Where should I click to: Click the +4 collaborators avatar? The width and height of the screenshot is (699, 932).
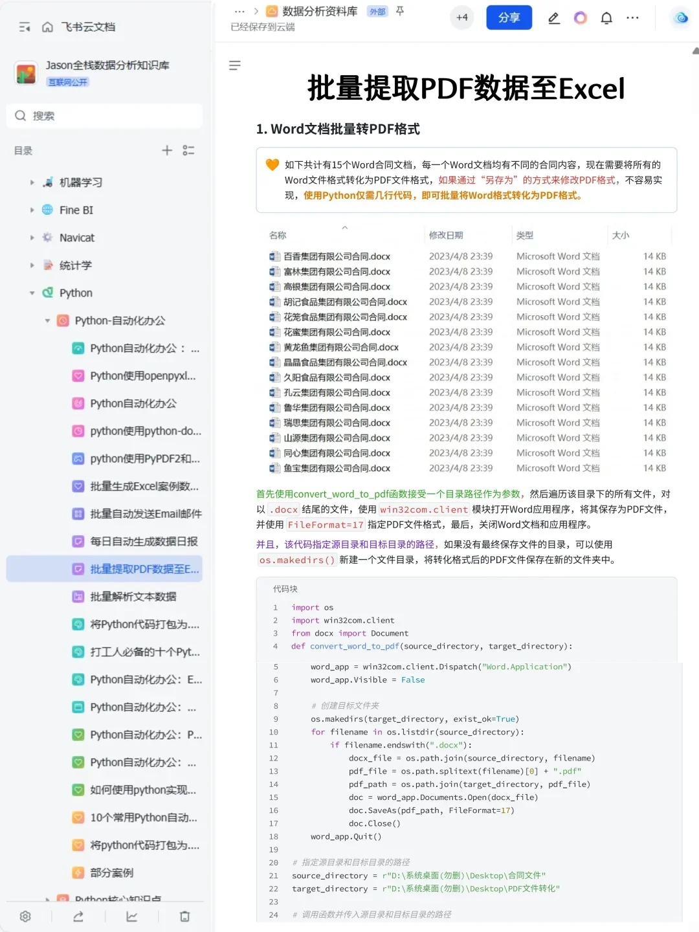(x=461, y=17)
